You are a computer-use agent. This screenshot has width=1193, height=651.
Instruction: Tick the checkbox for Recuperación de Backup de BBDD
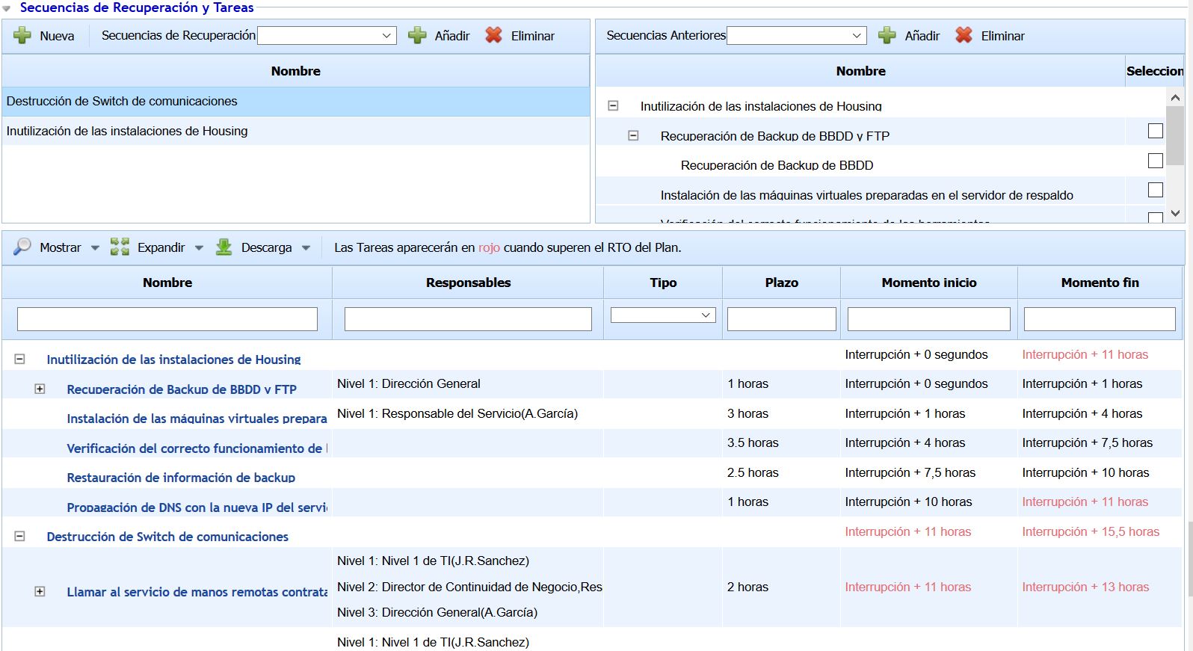pyautogui.click(x=1155, y=161)
